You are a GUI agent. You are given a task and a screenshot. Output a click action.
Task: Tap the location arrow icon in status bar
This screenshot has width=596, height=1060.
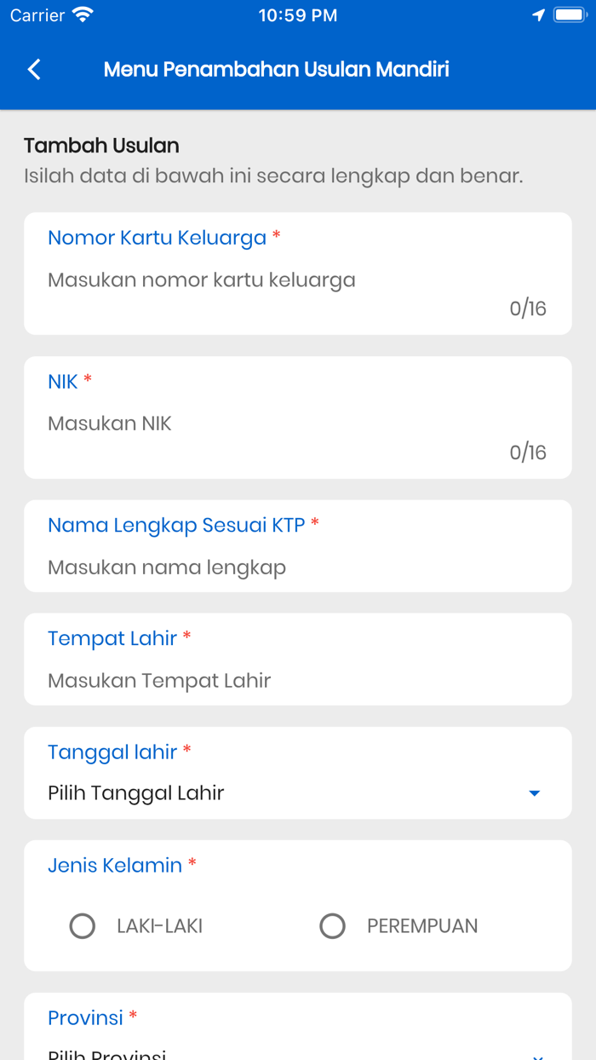pos(538,14)
